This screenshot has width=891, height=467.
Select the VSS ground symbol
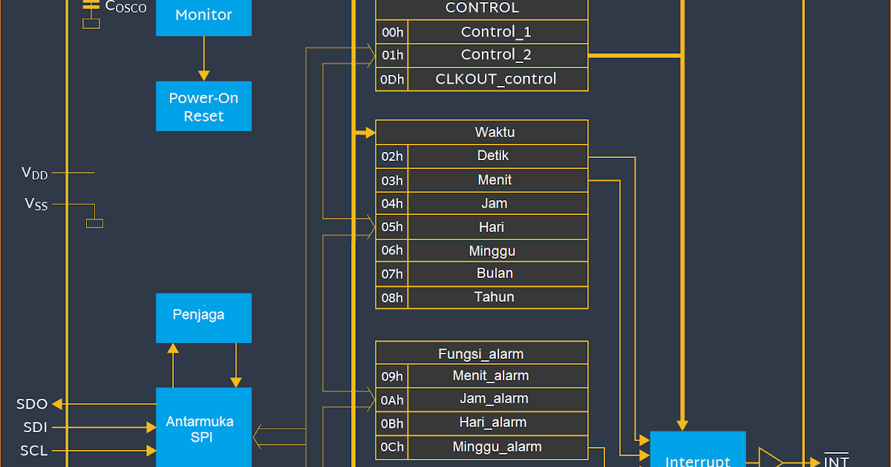point(94,222)
